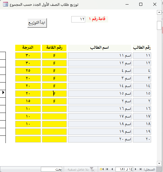Jump to last record with the bar-arrow icon
The height and width of the screenshot is (172, 163).
(x=107, y=169)
